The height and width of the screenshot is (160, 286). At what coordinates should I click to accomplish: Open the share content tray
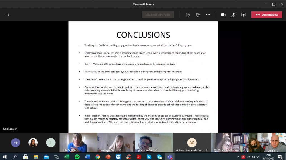(x=244, y=15)
